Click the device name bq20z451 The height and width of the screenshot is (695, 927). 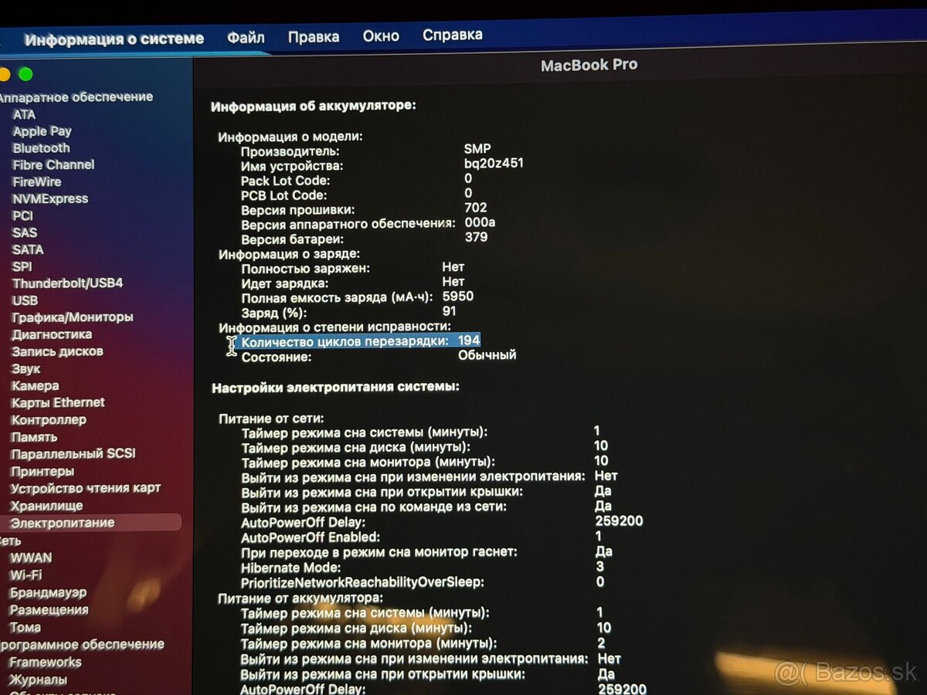coord(494,164)
